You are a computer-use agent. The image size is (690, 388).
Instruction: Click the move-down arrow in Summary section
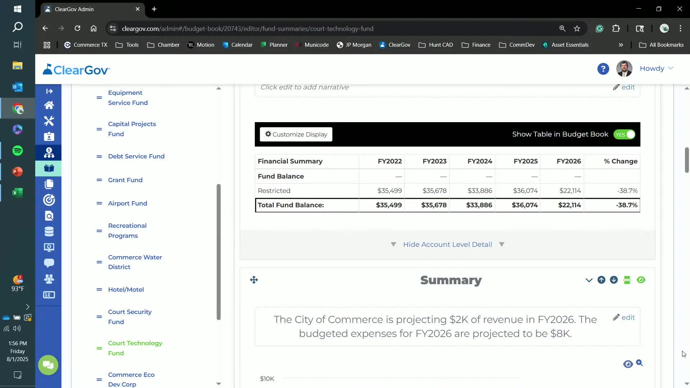(614, 280)
